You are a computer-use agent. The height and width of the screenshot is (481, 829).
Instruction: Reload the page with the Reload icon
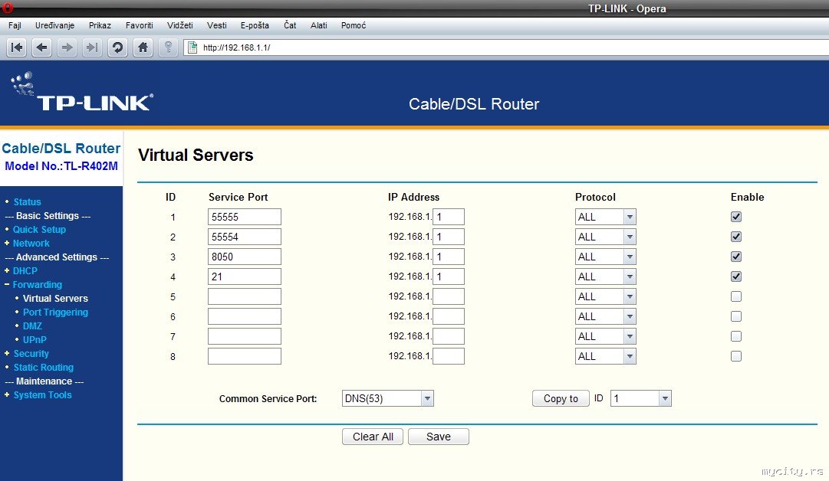click(117, 47)
